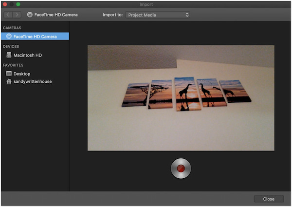Click the DEVICES section heading
Image resolution: width=292 pixels, height=207 pixels.
(x=11, y=46)
